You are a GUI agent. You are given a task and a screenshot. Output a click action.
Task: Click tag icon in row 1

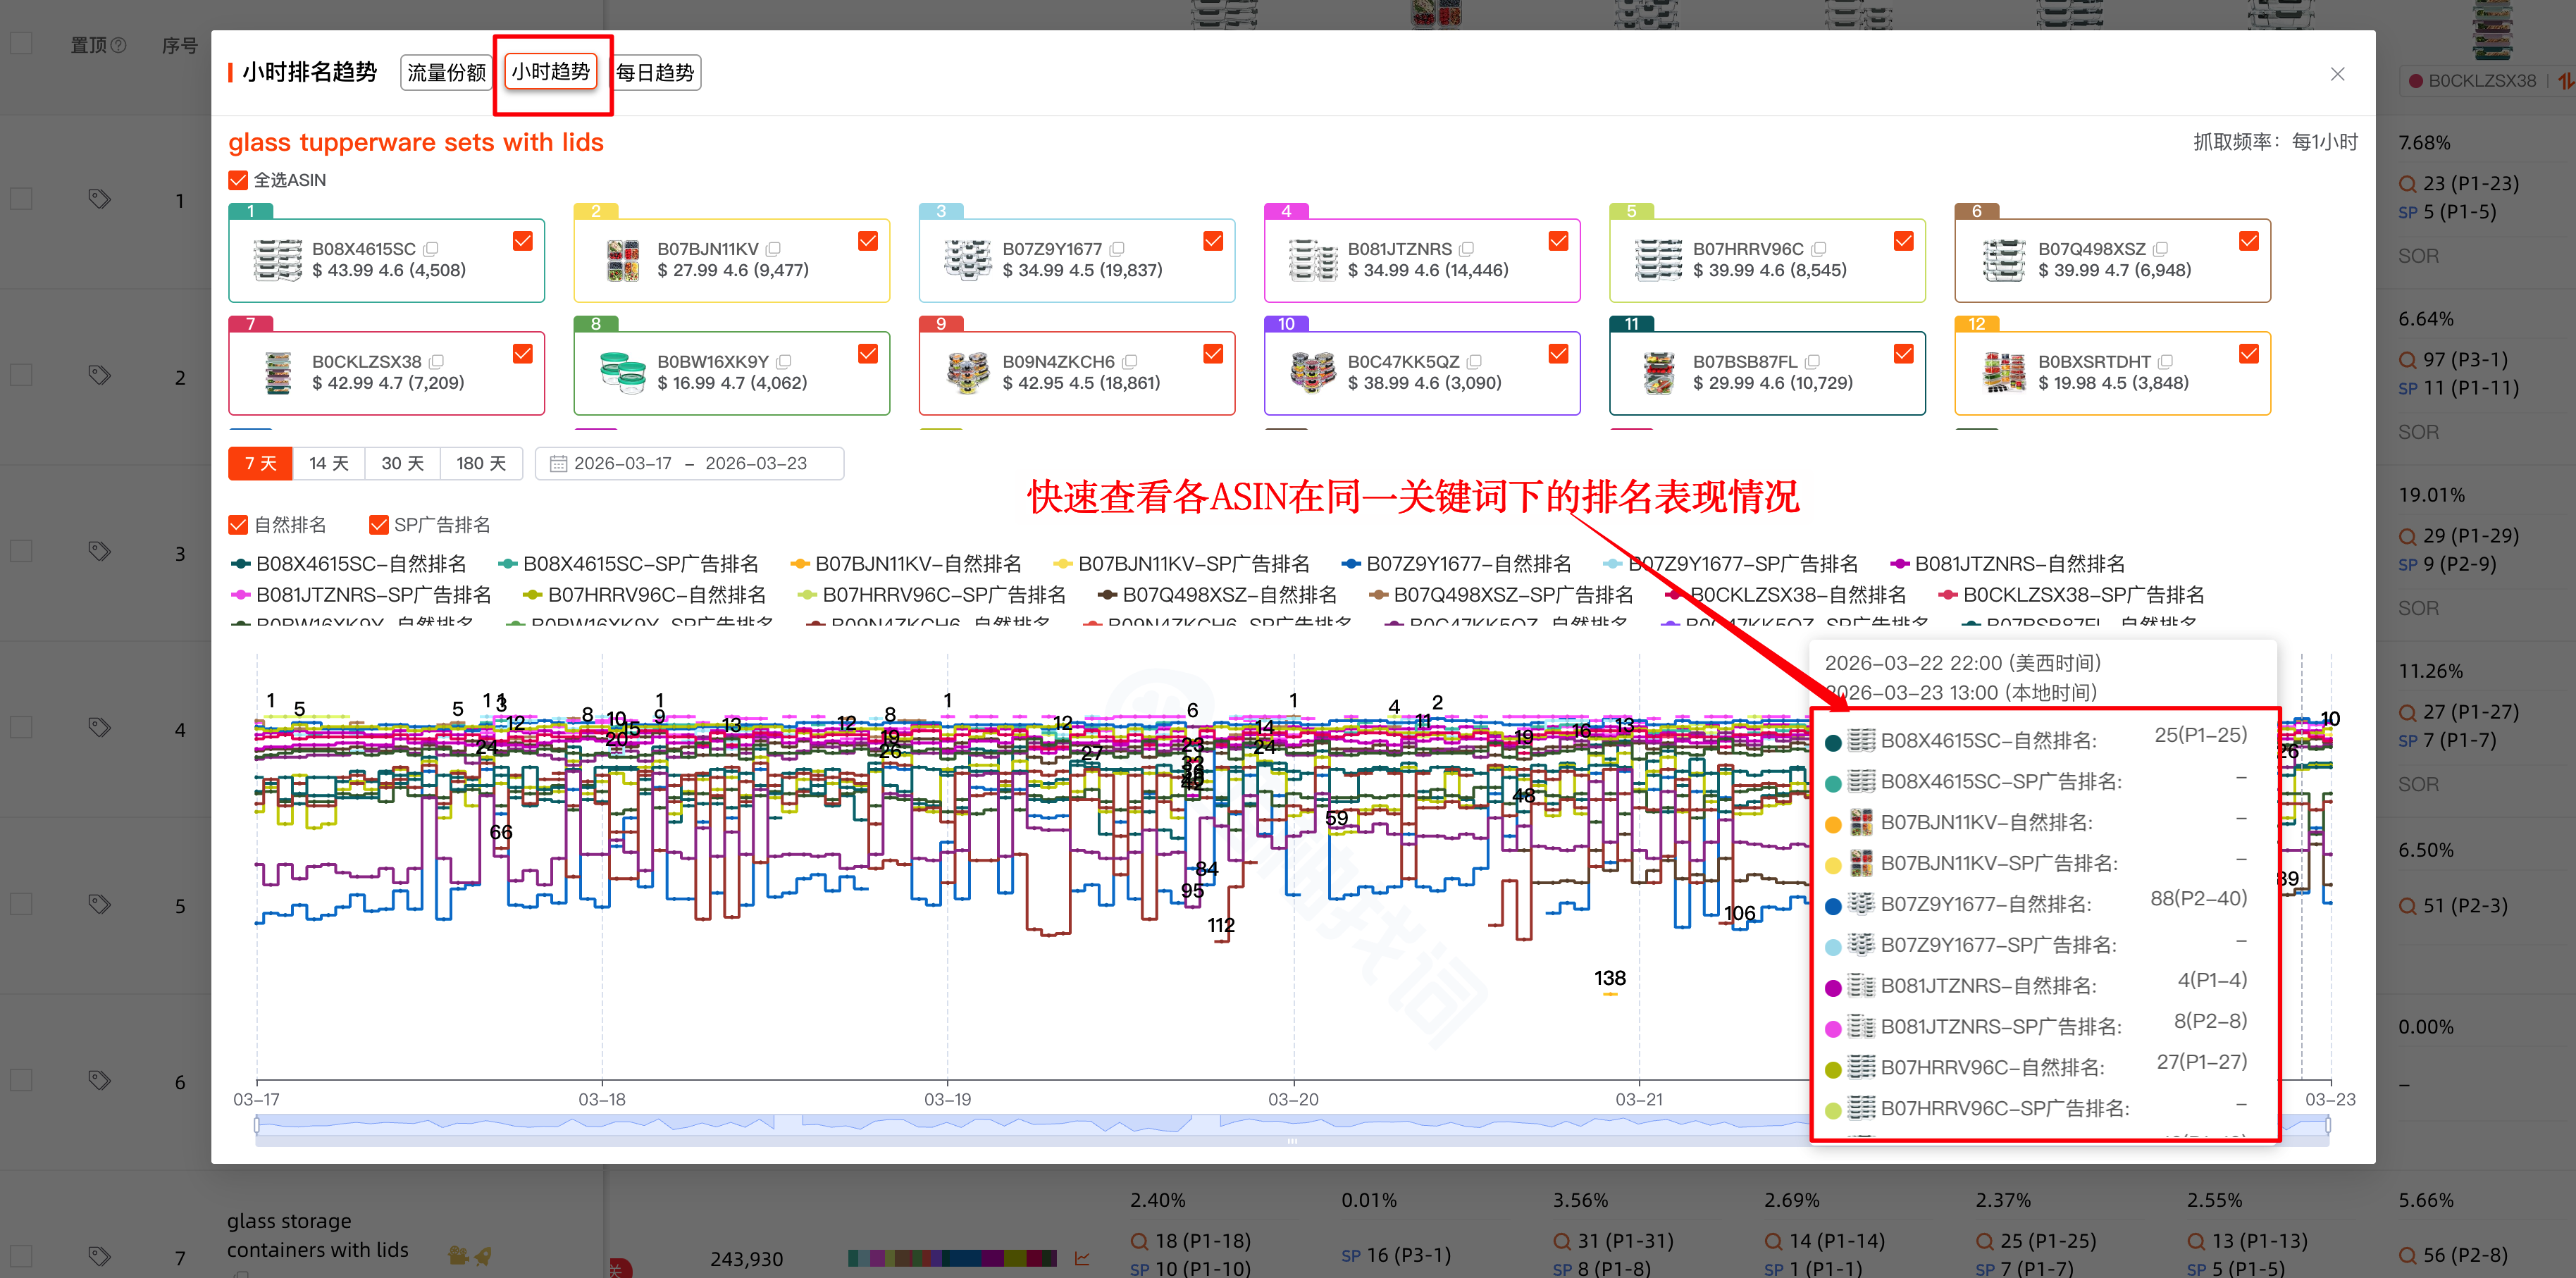[99, 199]
